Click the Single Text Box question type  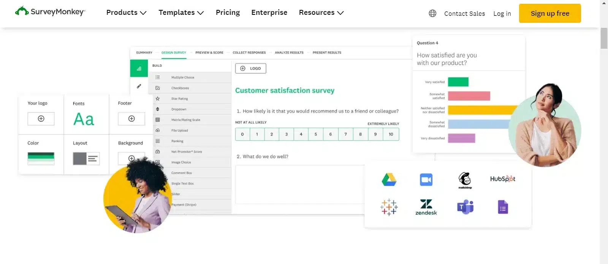(182, 183)
